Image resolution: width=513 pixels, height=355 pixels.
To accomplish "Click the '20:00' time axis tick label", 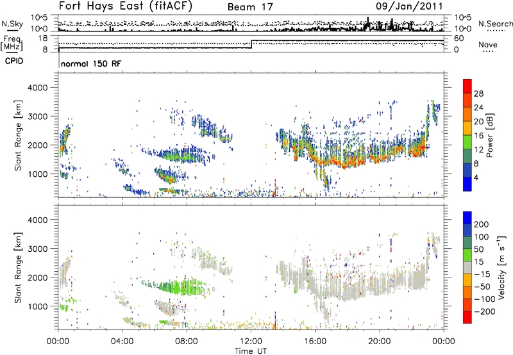I will (380, 342).
